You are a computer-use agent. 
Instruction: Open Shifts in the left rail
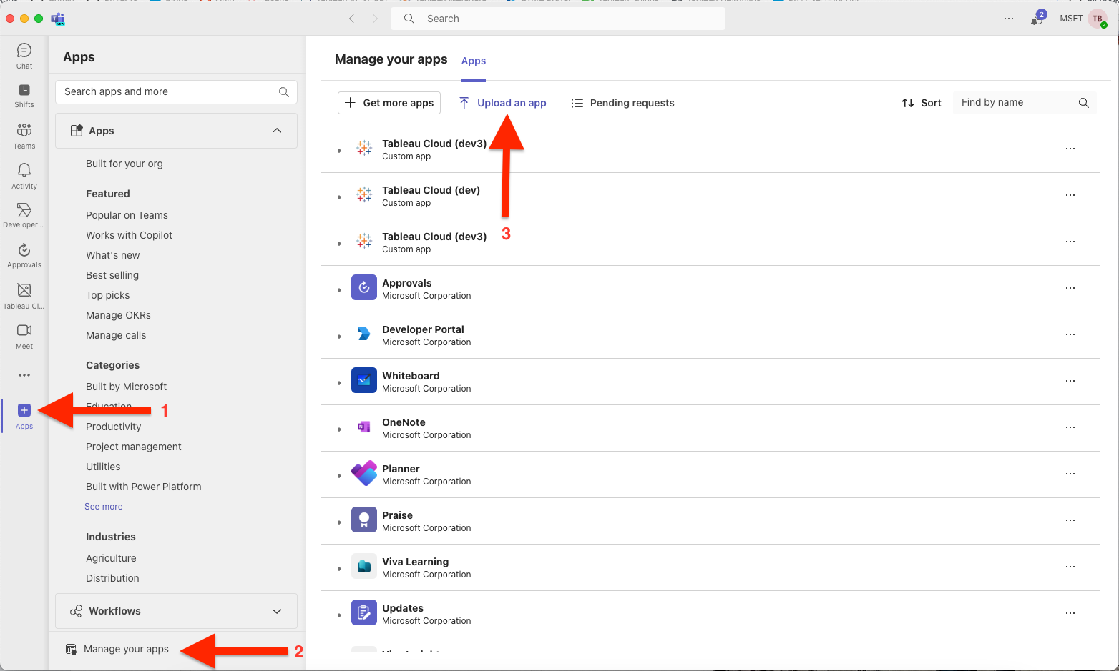[x=24, y=96]
